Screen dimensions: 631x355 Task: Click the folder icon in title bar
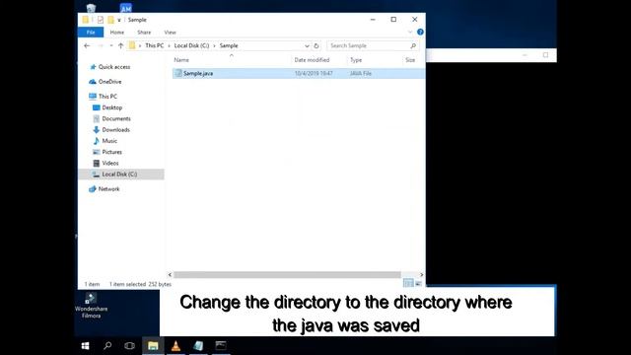click(x=86, y=20)
